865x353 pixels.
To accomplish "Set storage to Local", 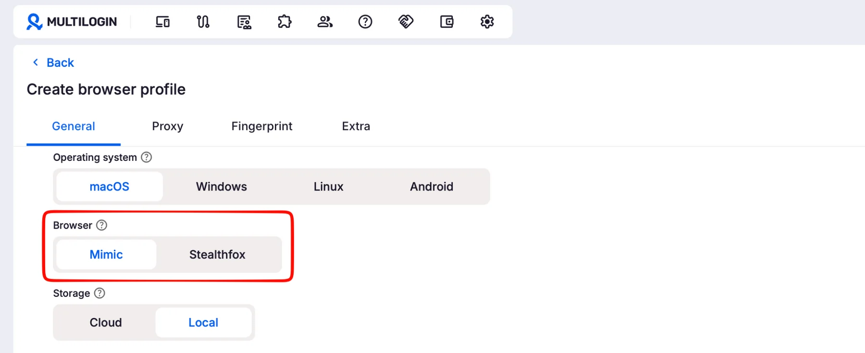I will pos(203,322).
